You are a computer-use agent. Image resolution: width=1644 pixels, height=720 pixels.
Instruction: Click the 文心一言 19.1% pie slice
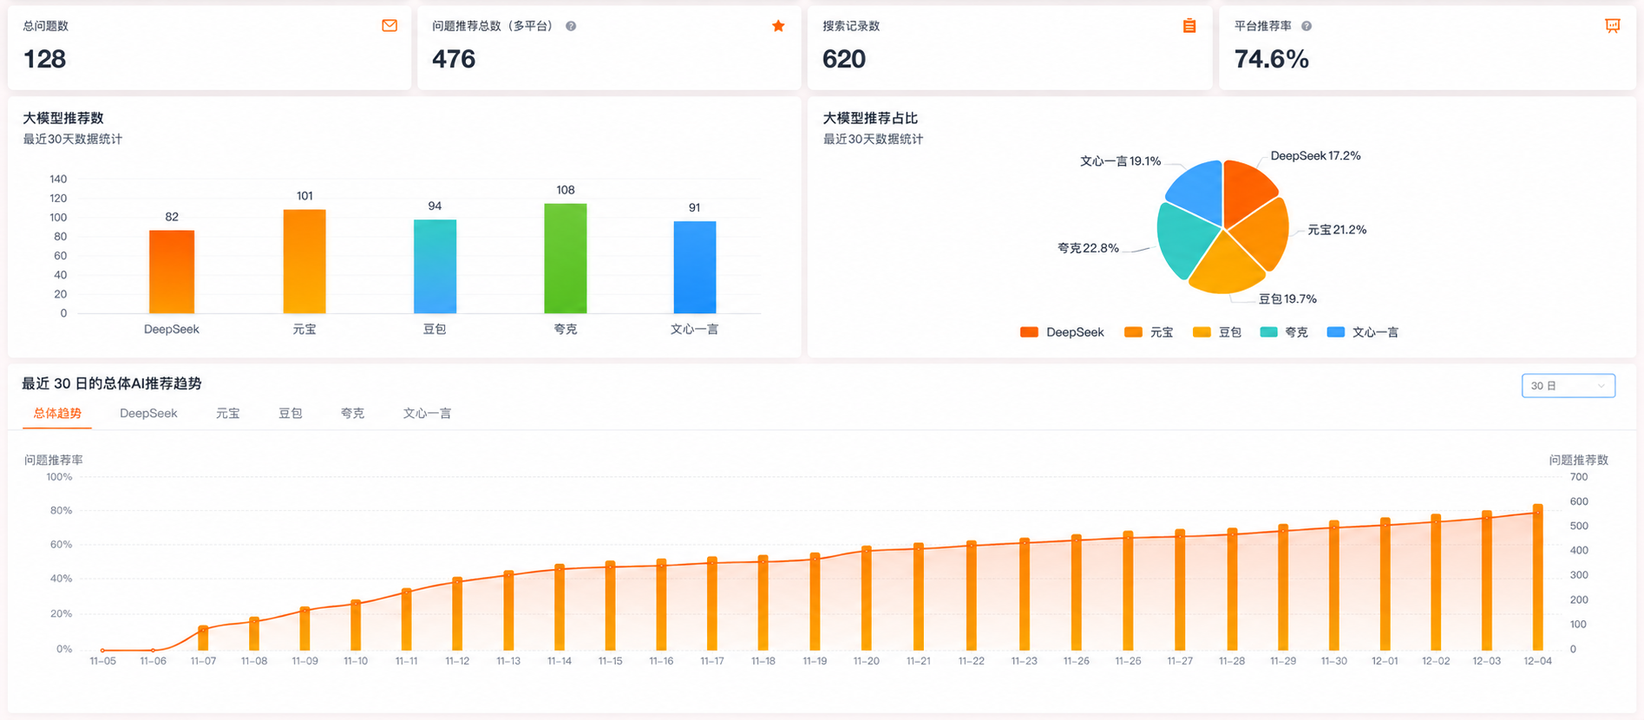1199,191
